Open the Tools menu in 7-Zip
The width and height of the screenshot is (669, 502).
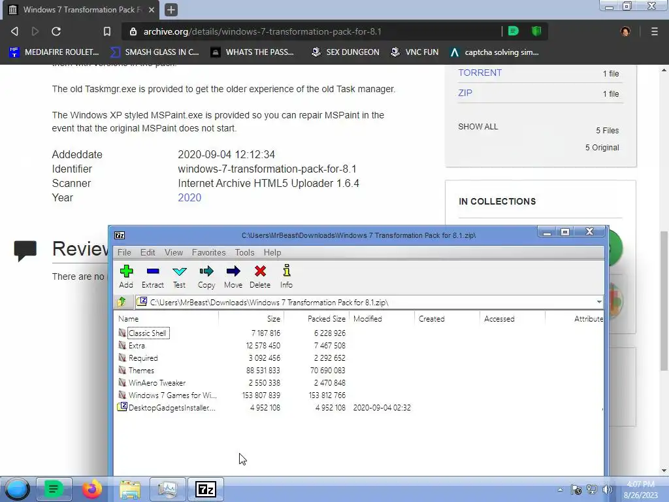pos(244,252)
